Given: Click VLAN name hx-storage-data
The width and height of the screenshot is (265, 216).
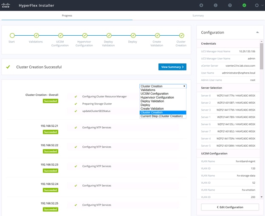Looking at the screenshot, I should click(x=246, y=176).
